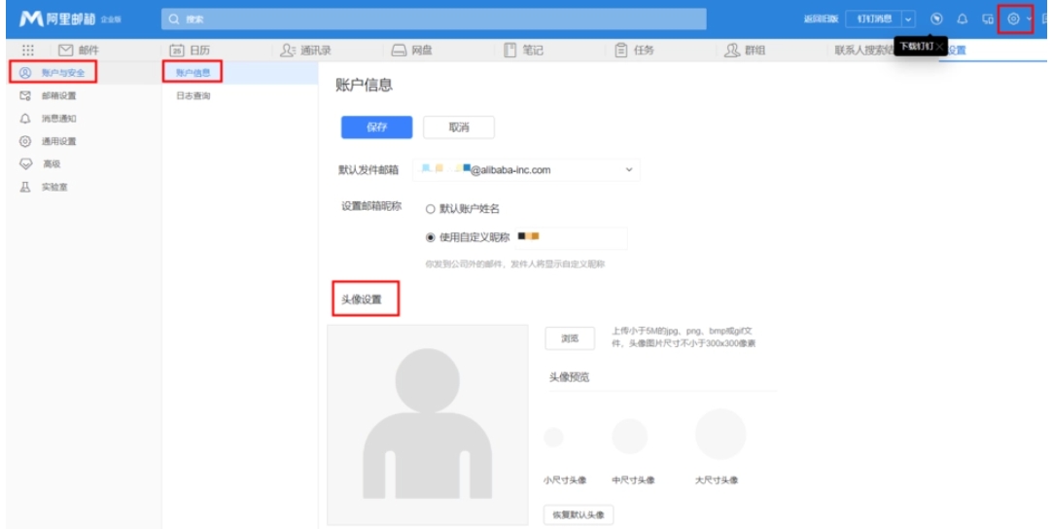Open the settings gear icon
1053x529 pixels.
[x=1013, y=18]
